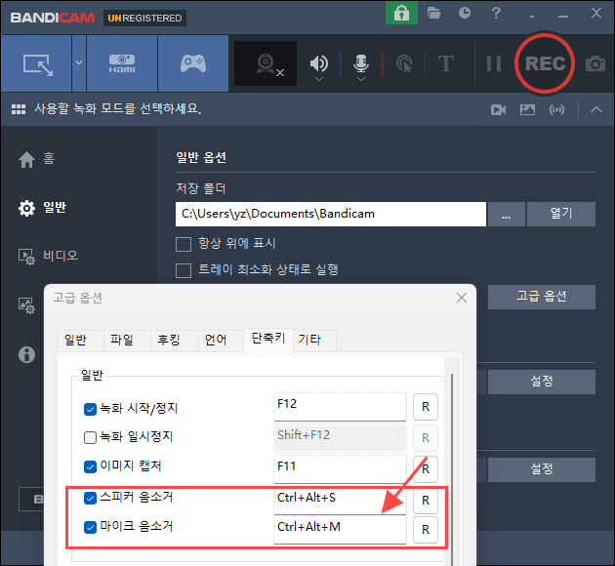Show the image list icon

pyautogui.click(x=527, y=109)
